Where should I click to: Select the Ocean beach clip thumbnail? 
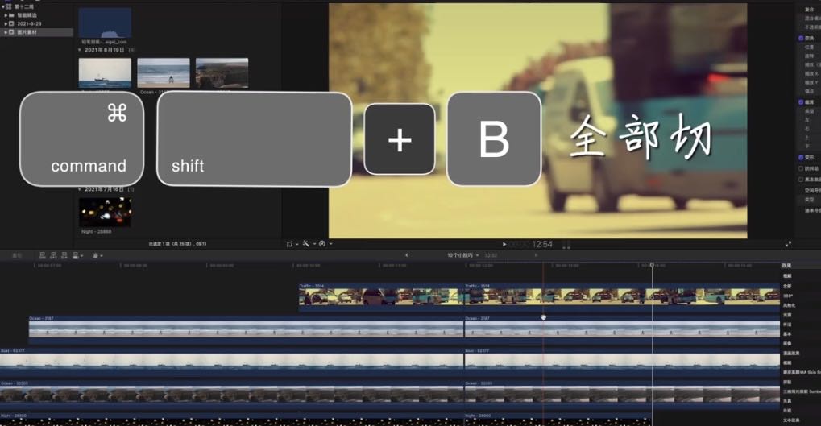pyautogui.click(x=164, y=72)
